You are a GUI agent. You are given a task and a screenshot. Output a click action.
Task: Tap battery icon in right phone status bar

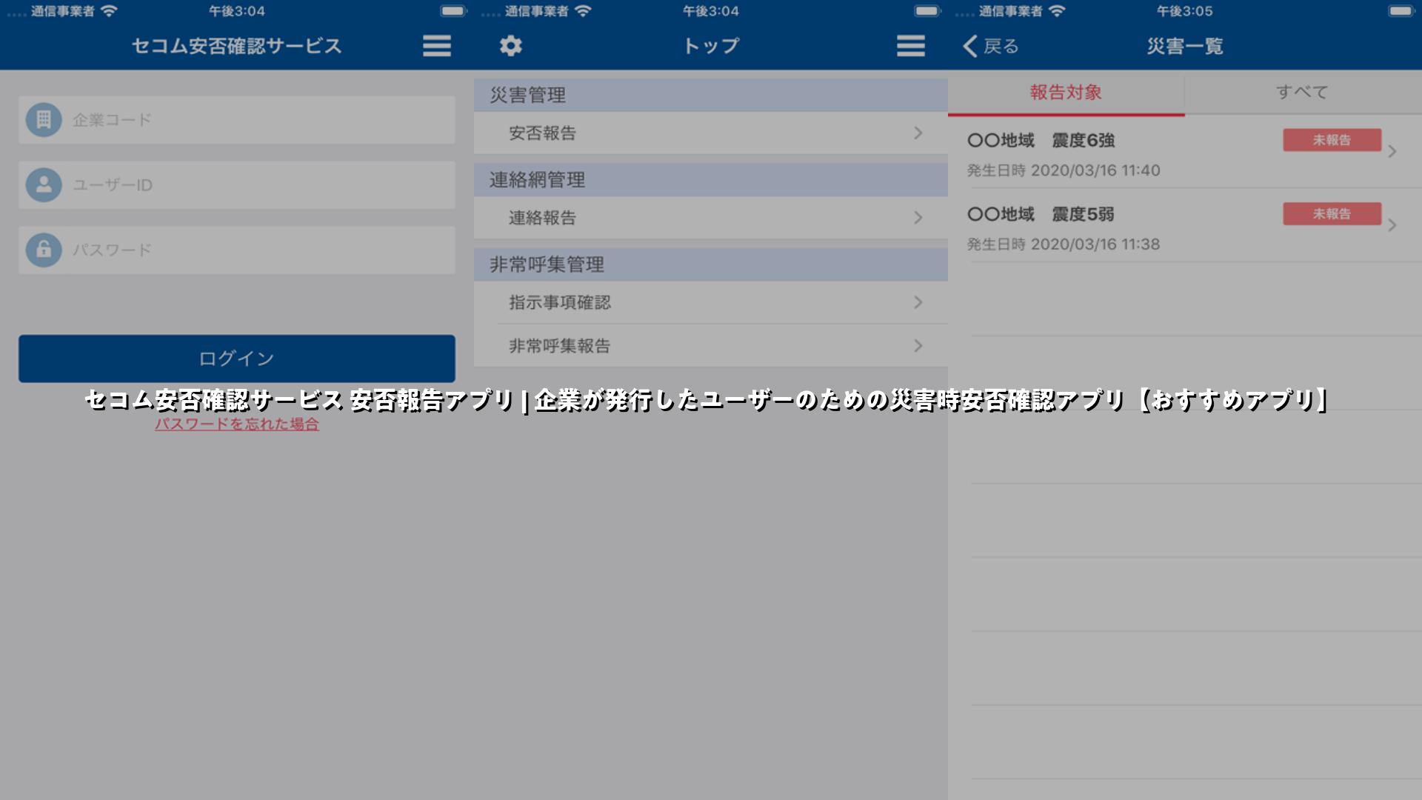coord(1401,11)
